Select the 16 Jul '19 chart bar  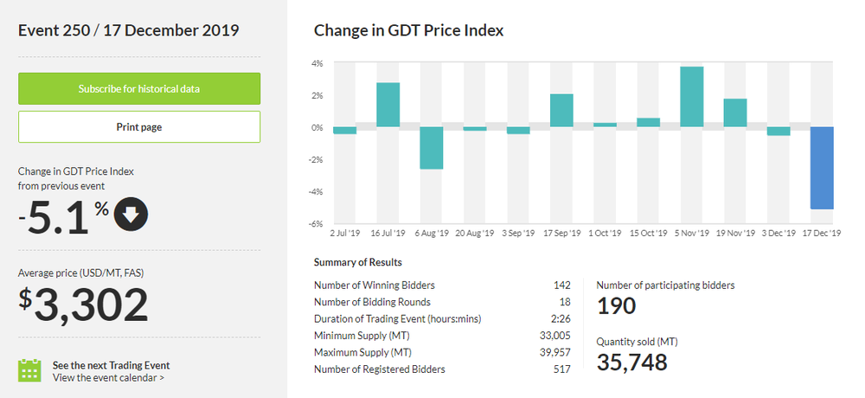pos(388,105)
